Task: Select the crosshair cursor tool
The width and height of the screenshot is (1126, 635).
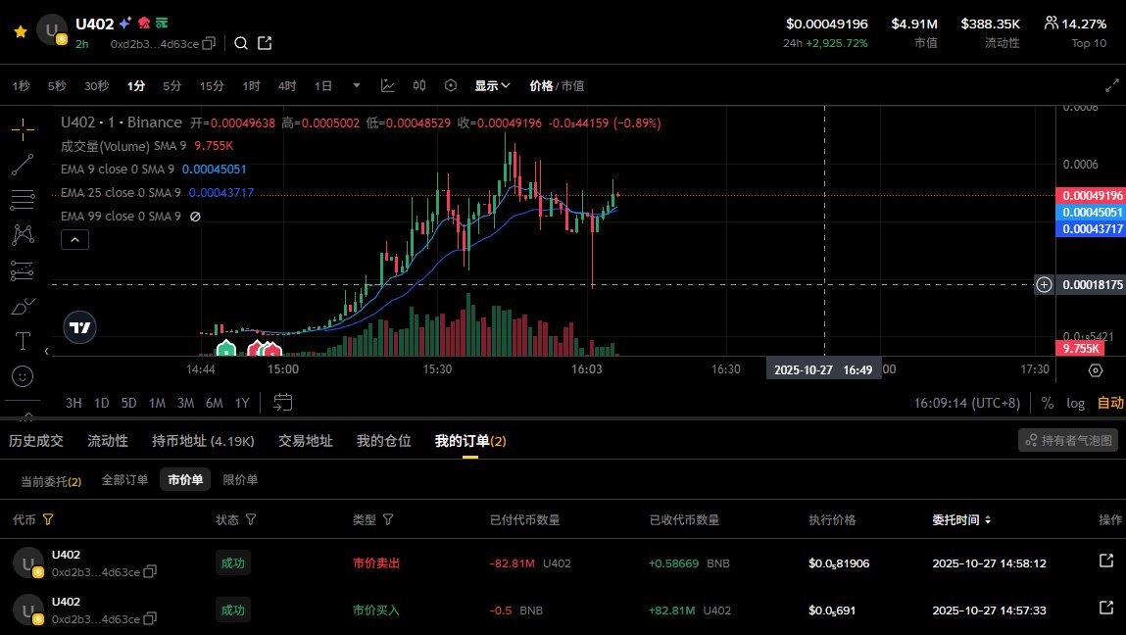Action: pos(23,130)
